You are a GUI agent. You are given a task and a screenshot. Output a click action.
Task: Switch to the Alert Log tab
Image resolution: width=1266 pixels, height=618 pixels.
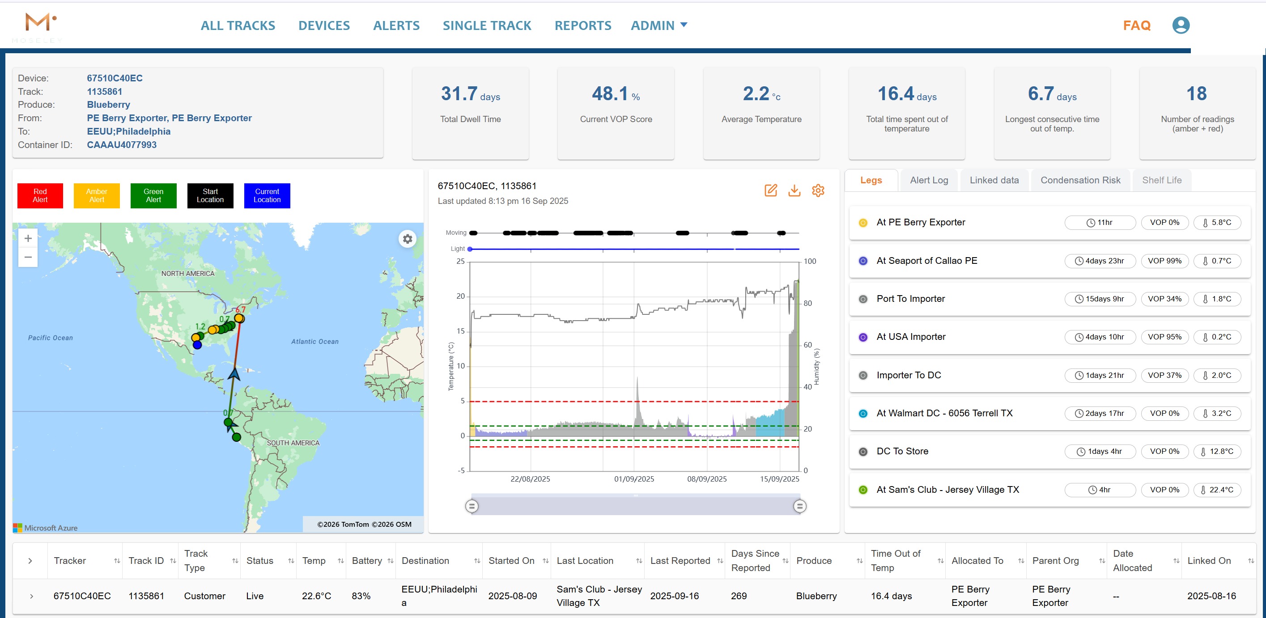click(929, 180)
